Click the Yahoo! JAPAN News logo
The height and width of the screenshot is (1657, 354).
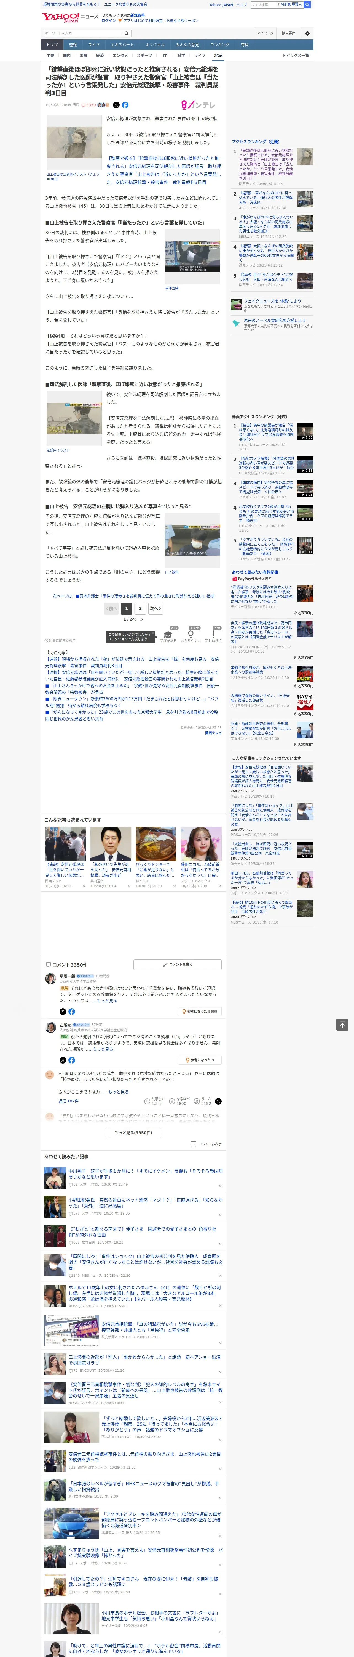[70, 17]
